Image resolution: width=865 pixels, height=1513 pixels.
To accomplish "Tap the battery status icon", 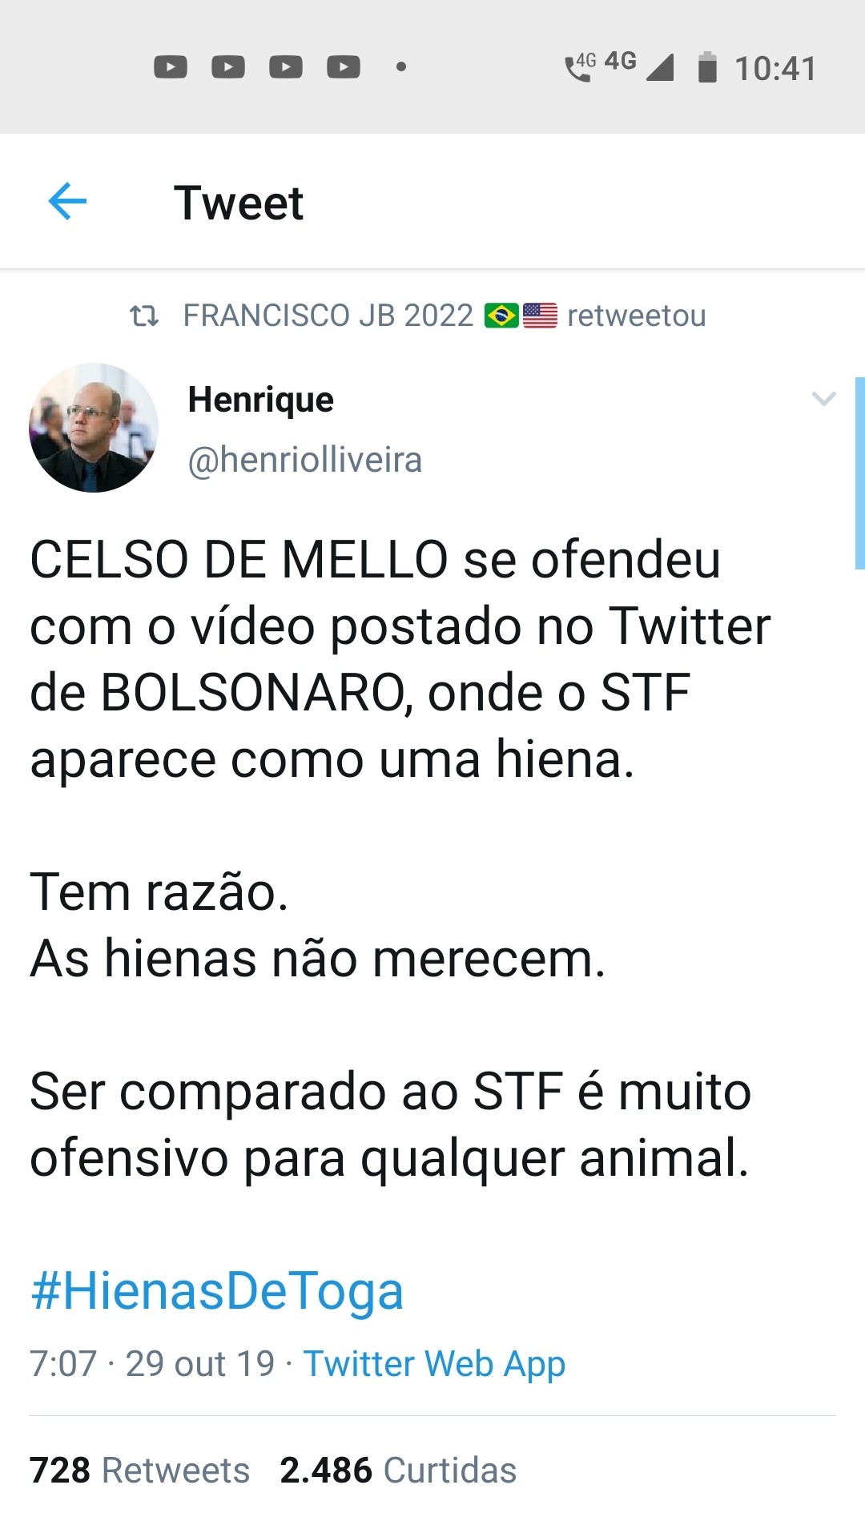I will pyautogui.click(x=707, y=67).
